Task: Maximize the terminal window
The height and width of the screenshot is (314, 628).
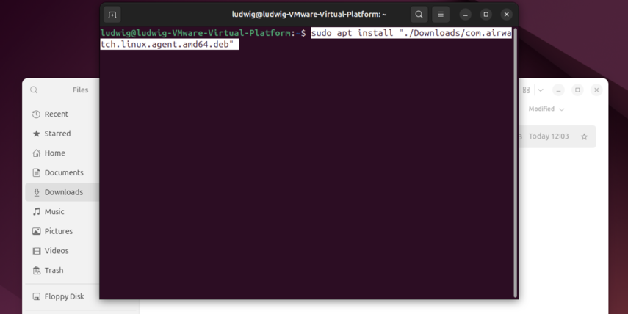Action: [486, 15]
